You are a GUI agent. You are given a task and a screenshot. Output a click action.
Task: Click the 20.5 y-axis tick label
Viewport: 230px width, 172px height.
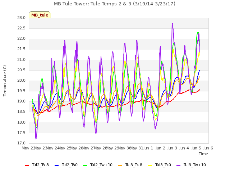point(22,70)
